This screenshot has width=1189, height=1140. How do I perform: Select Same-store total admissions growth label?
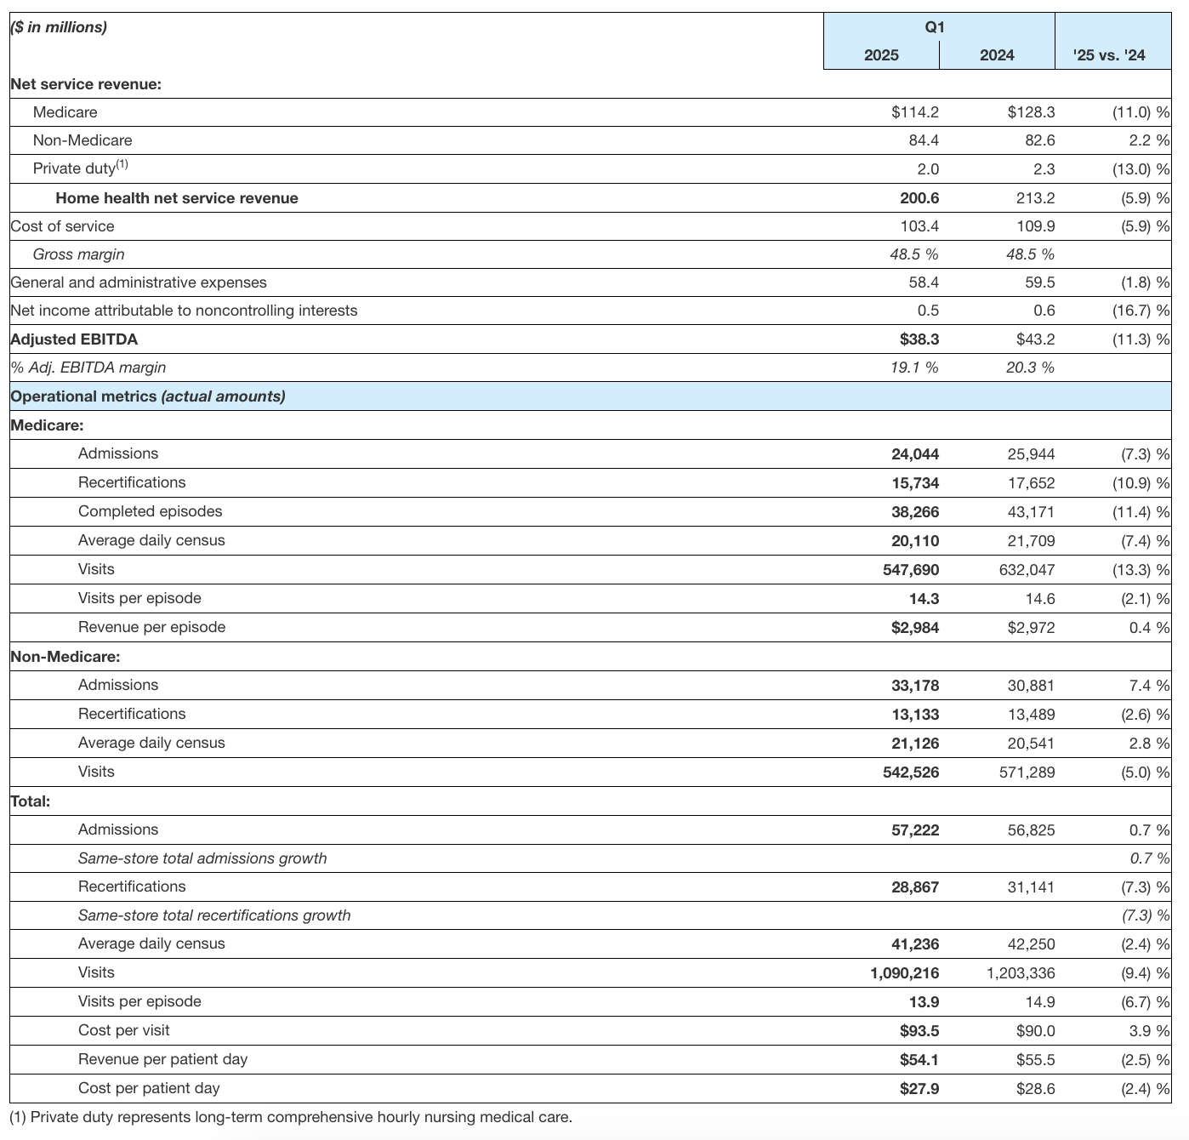point(202,858)
